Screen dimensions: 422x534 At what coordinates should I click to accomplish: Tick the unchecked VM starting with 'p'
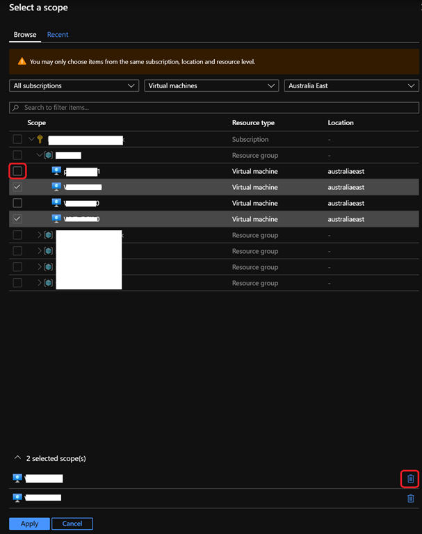[x=17, y=171]
